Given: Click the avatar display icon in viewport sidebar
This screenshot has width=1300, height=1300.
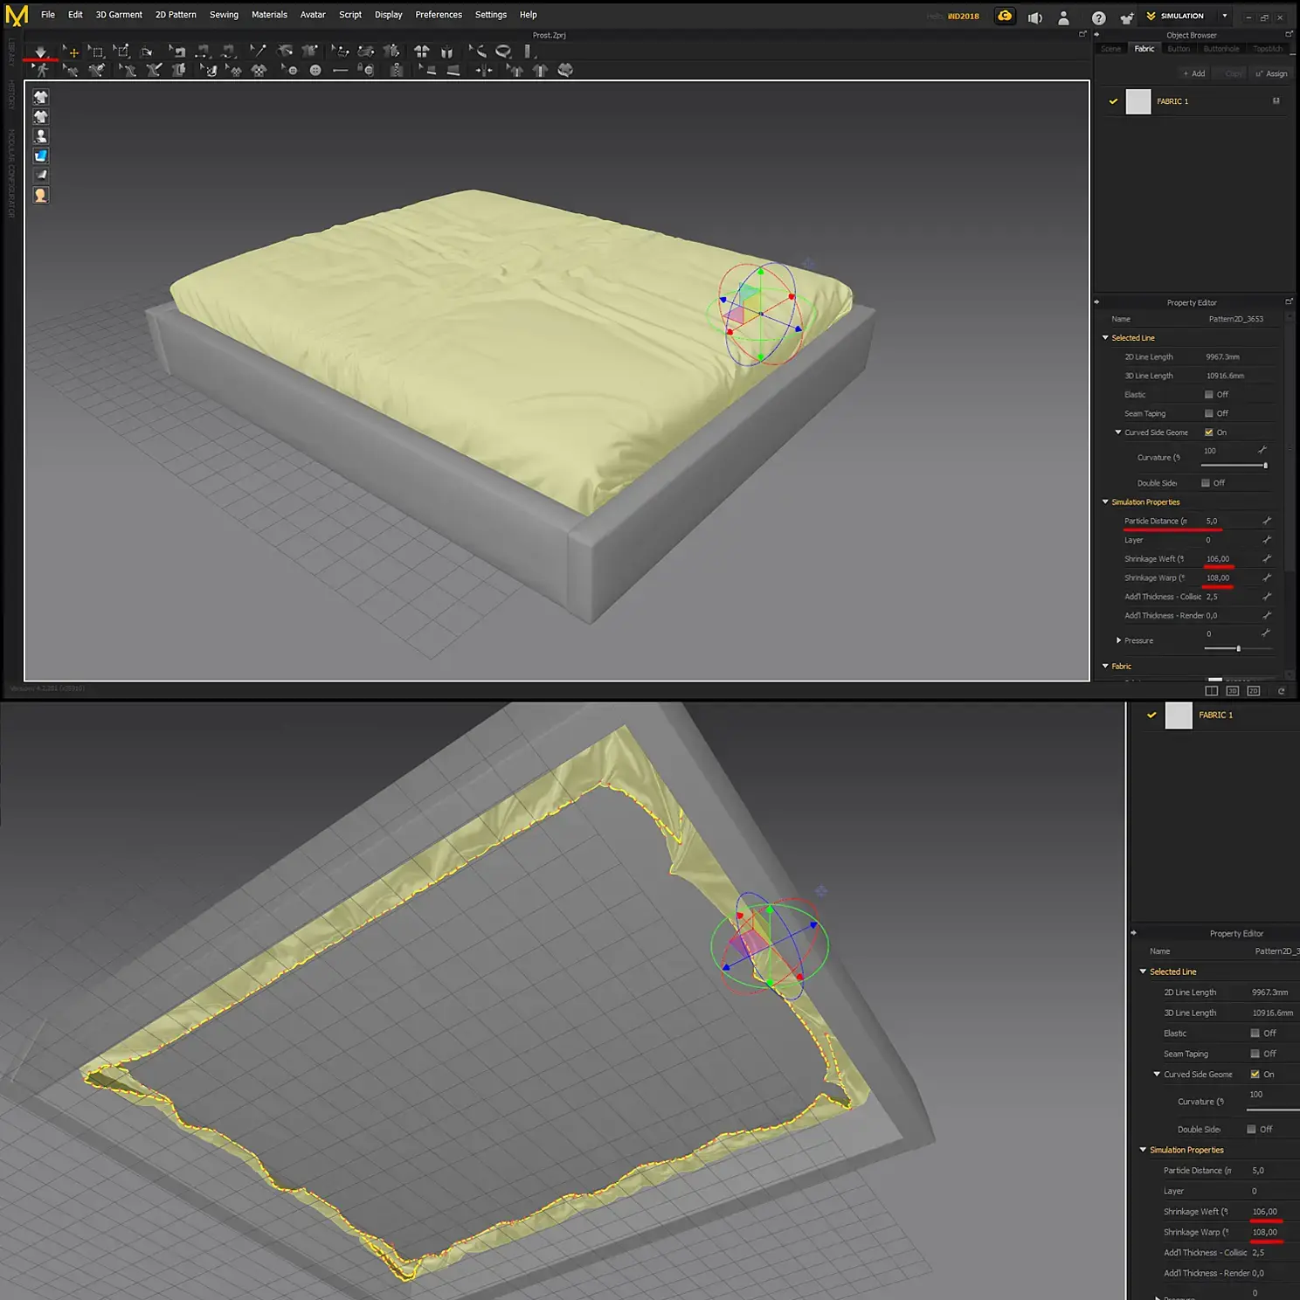Looking at the screenshot, I should [x=41, y=136].
